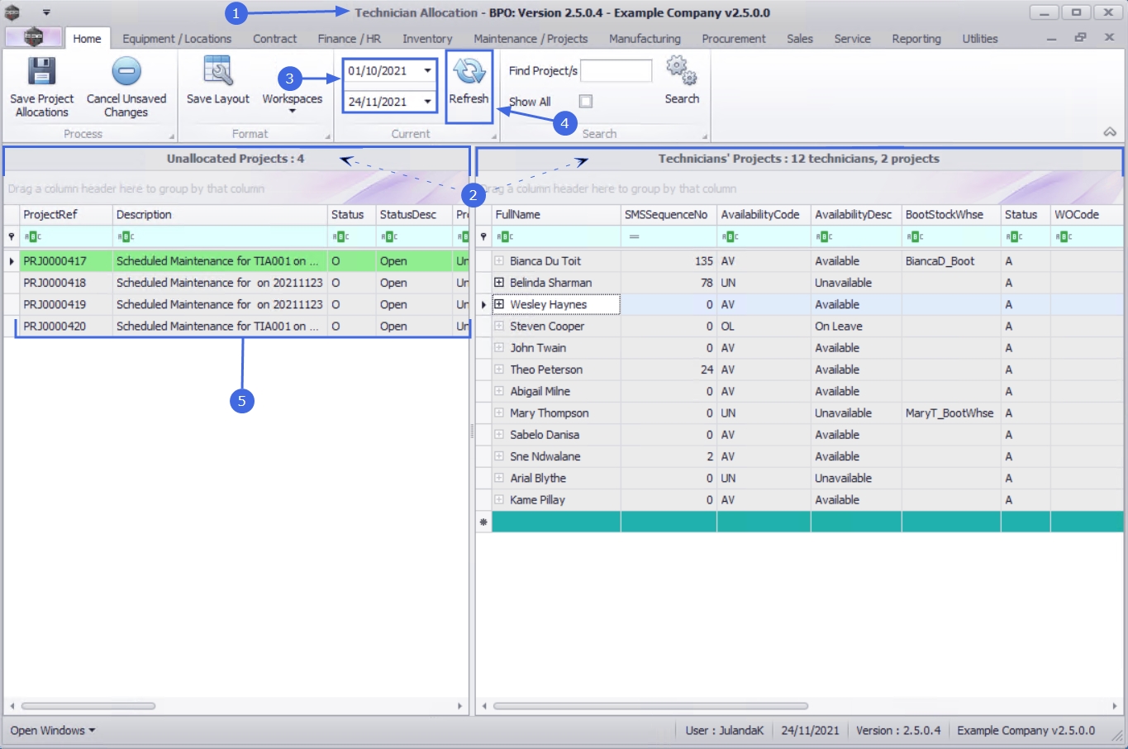Open the application logo menu button
Viewport: 1128px width, 749px height.
(x=33, y=38)
